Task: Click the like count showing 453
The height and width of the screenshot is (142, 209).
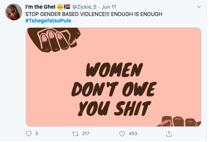Action: coord(133,134)
